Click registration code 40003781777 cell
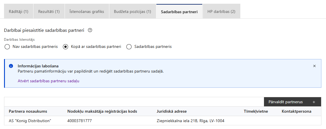326x129 pixels. coord(80,121)
